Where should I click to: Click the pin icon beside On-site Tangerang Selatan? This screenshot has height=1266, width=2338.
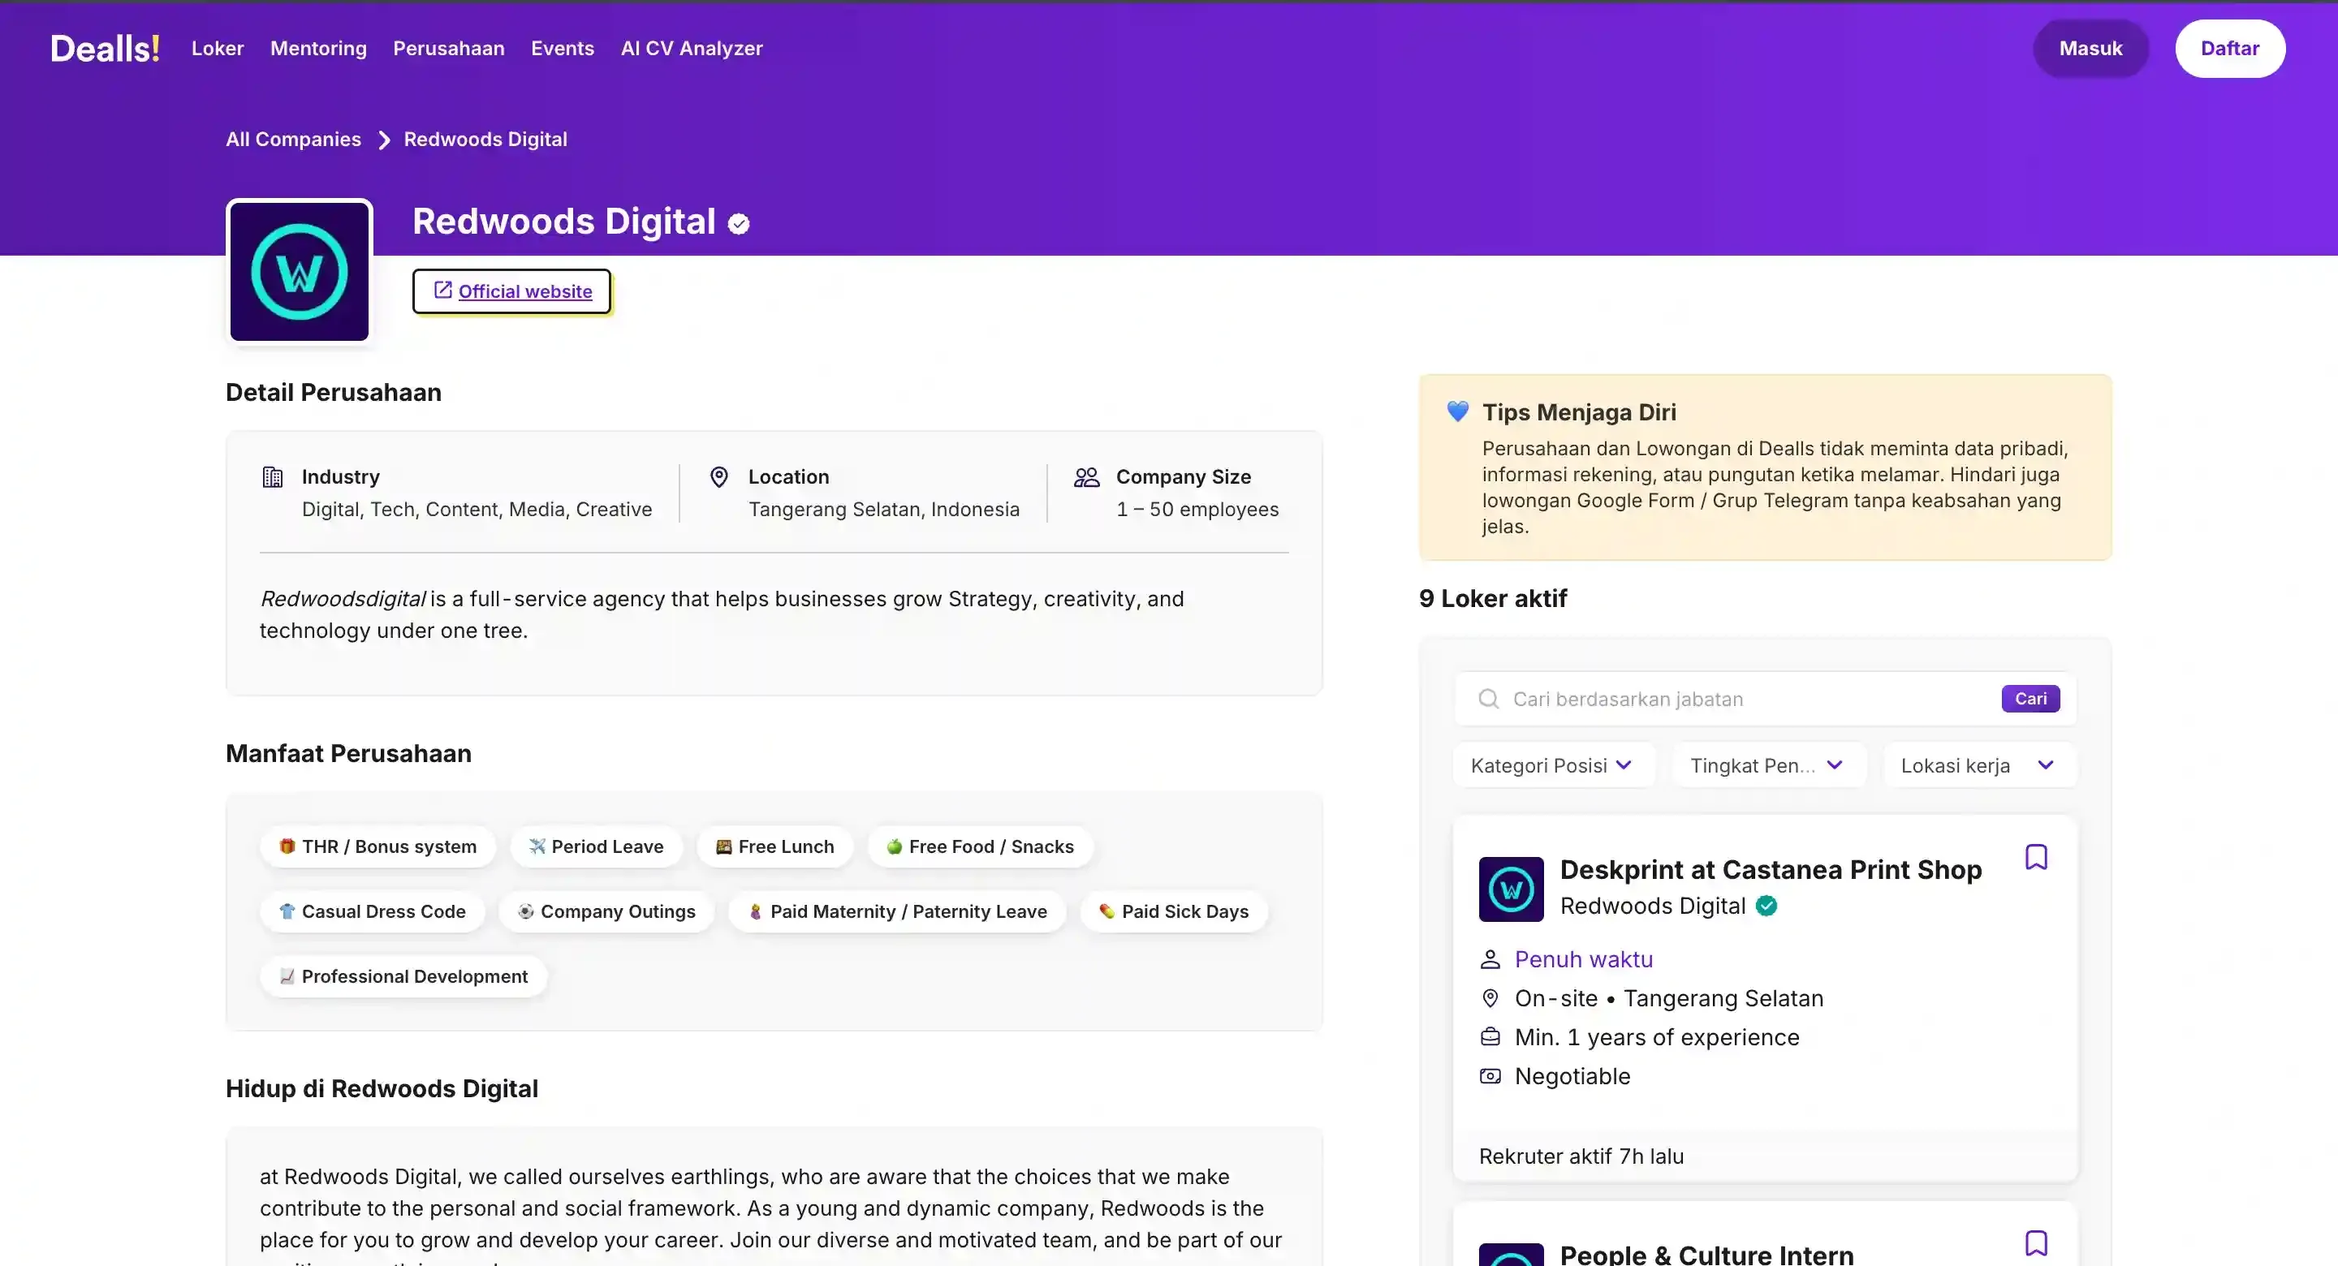1490,998
